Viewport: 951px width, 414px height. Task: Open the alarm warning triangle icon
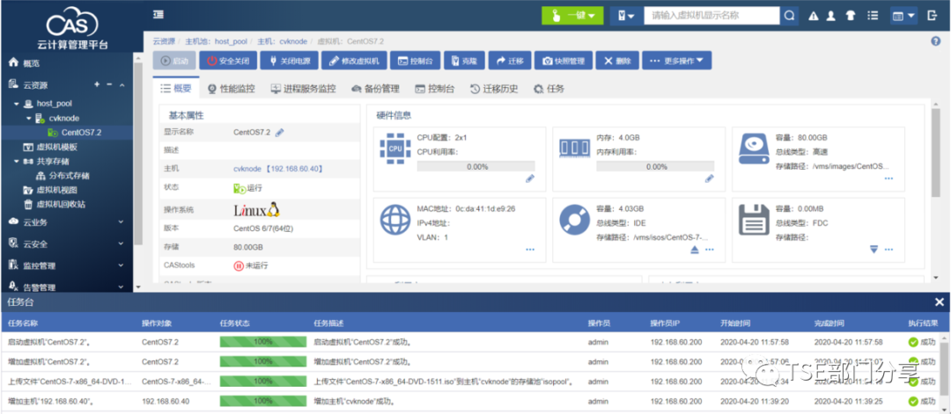point(814,17)
